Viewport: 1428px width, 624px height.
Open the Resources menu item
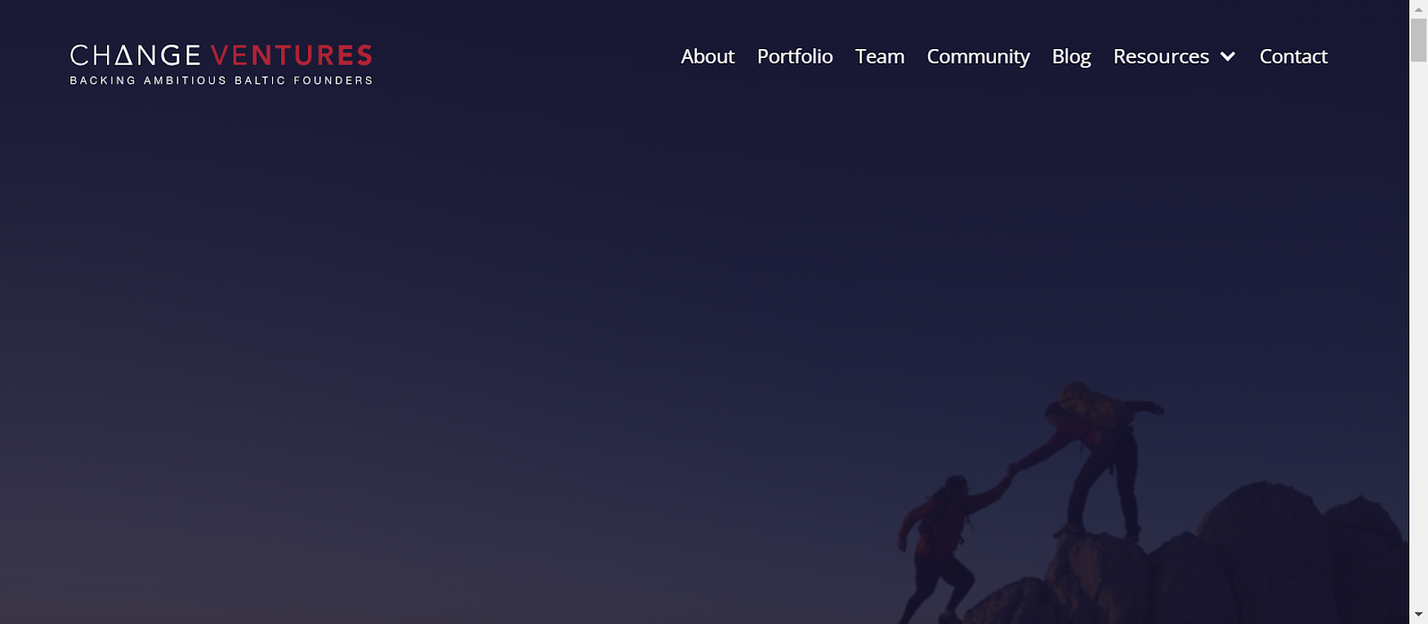coord(1161,56)
